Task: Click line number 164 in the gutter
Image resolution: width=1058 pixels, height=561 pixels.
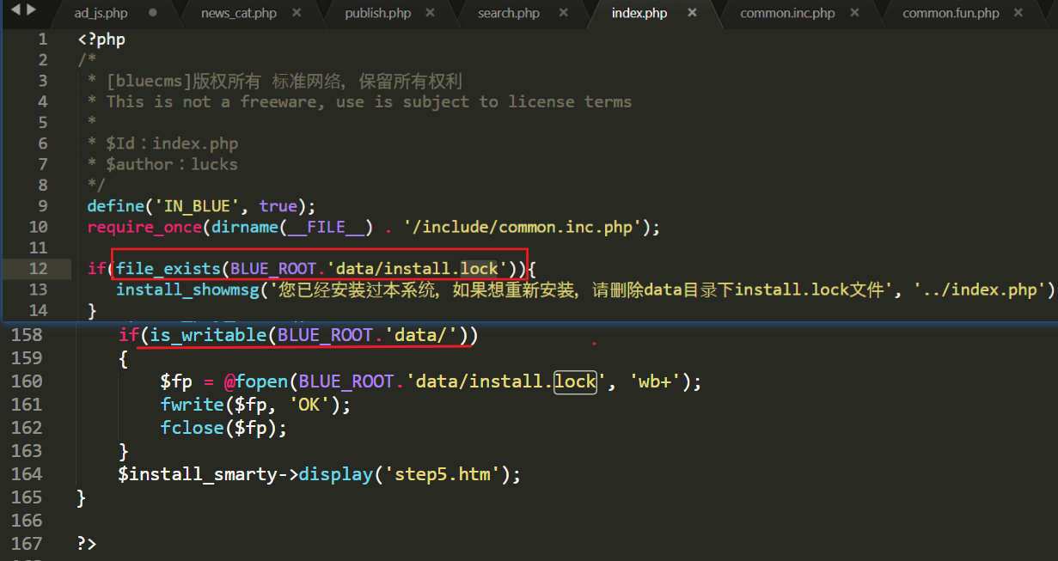Action: point(27,474)
